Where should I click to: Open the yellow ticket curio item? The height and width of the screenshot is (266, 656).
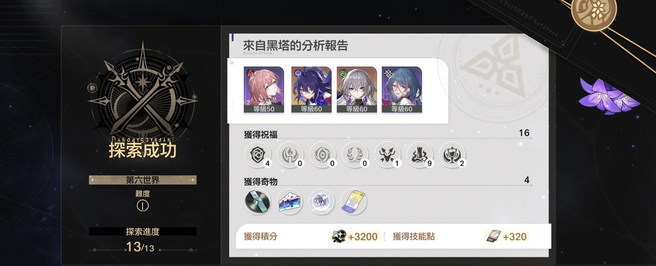pos(353,202)
